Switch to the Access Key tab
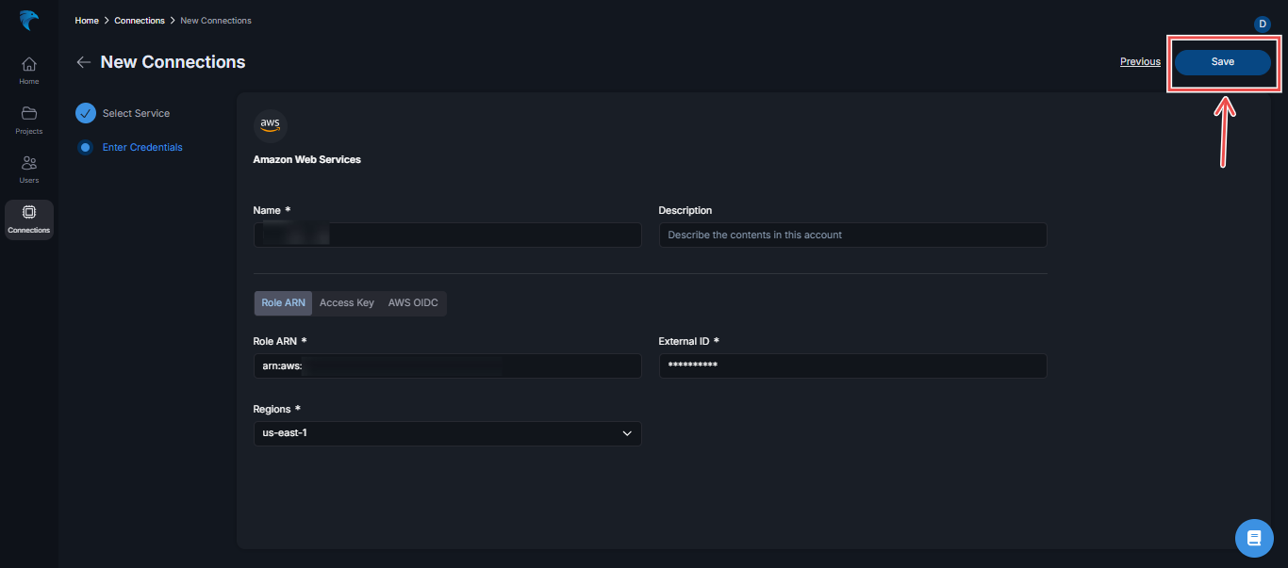 (347, 303)
